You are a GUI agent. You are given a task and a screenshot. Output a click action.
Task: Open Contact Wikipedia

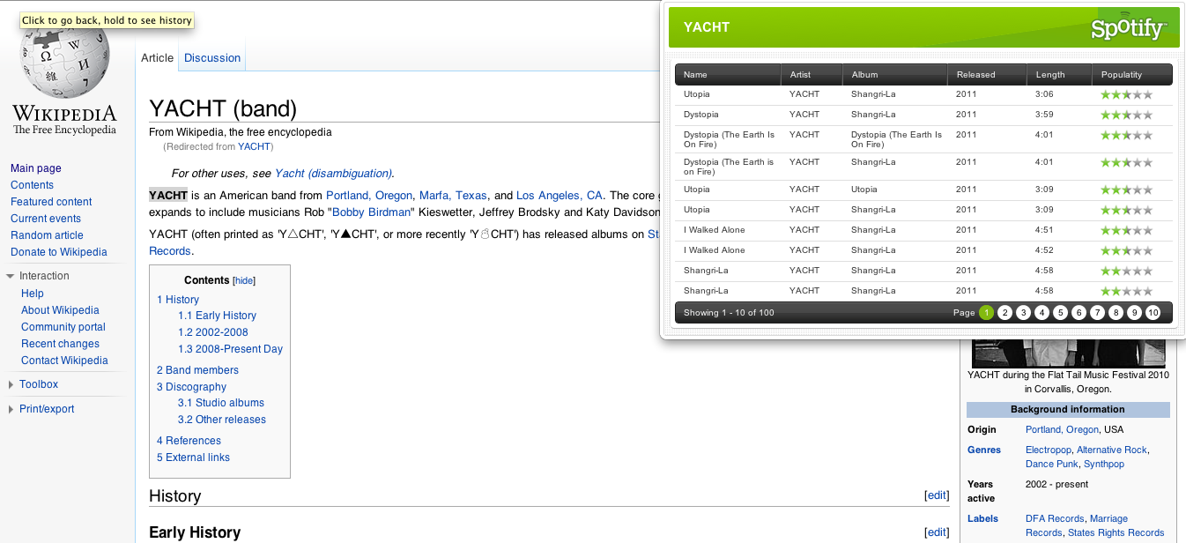click(x=64, y=361)
